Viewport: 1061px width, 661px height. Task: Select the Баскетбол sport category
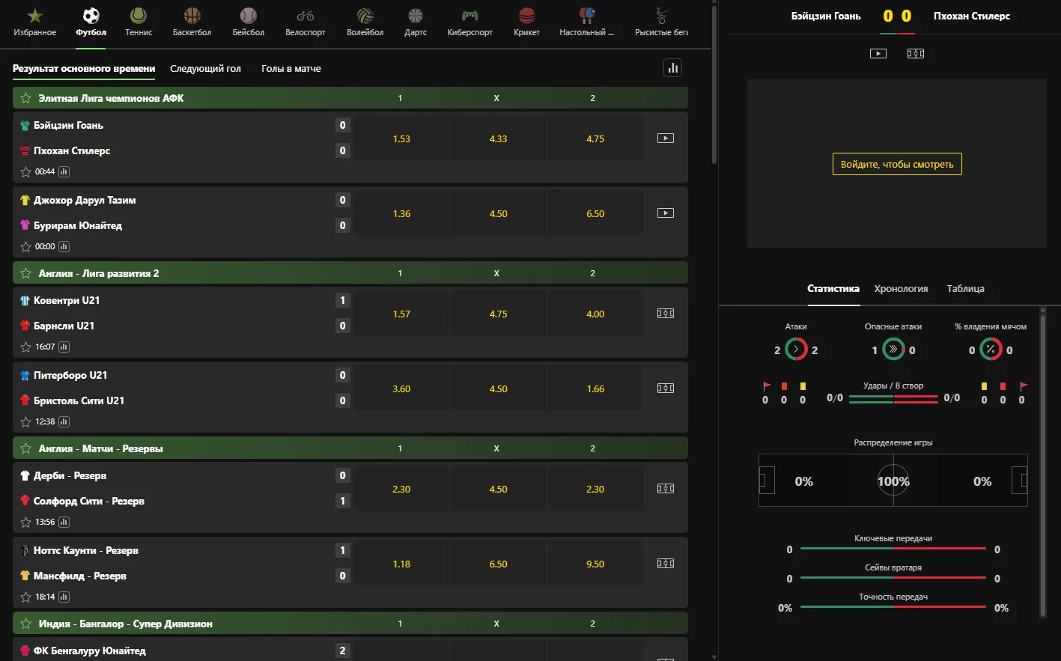point(192,22)
